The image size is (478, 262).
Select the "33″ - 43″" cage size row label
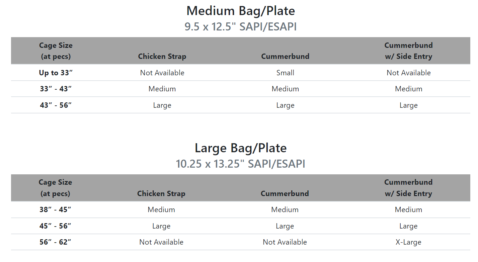coord(56,89)
